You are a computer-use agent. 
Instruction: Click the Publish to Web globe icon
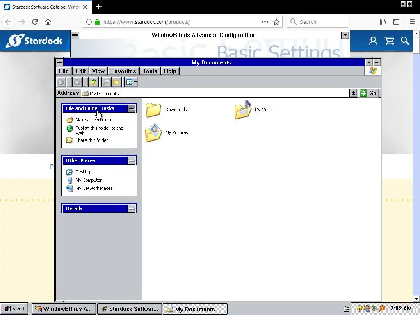70,128
